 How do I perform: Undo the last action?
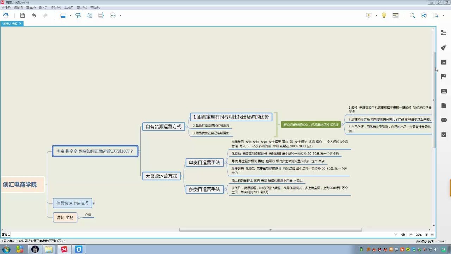coord(34,15)
